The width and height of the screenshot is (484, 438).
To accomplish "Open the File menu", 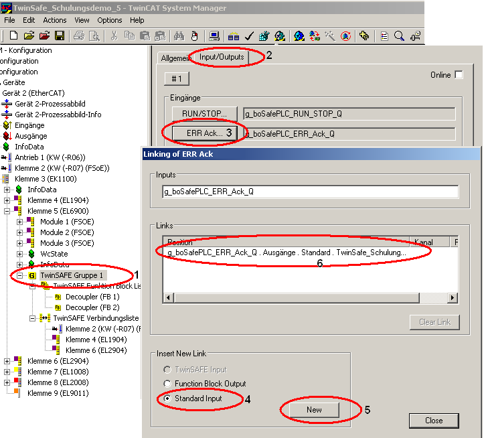I will 9,20.
